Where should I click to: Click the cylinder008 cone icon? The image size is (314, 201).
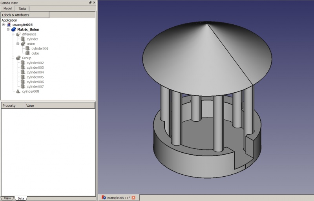pos(18,91)
